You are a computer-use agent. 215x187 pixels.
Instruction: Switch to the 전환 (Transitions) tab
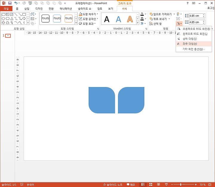[x=51, y=8]
